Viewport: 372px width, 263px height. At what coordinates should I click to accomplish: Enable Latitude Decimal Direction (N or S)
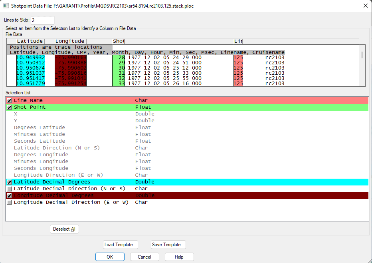click(10, 189)
